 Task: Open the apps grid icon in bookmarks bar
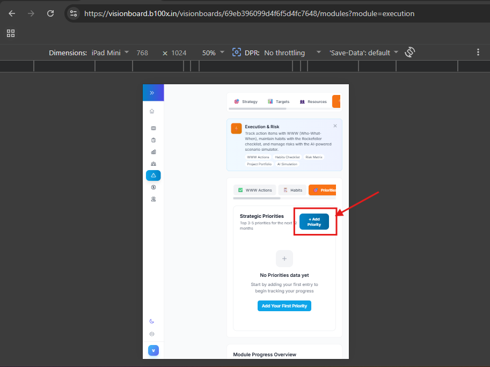click(11, 33)
